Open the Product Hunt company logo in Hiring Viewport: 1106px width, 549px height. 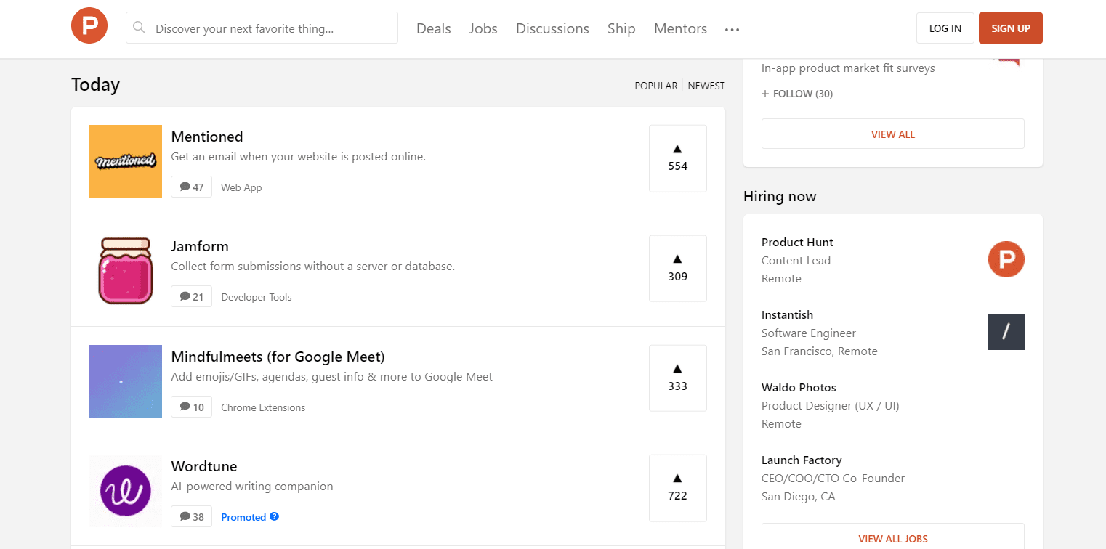click(x=1006, y=259)
